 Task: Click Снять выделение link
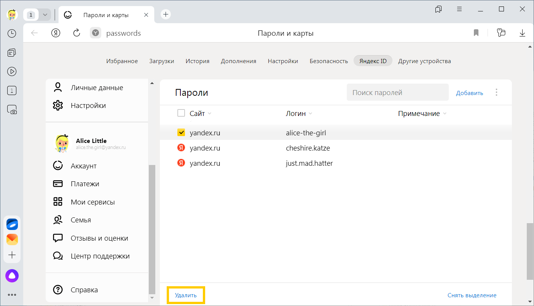[472, 295]
